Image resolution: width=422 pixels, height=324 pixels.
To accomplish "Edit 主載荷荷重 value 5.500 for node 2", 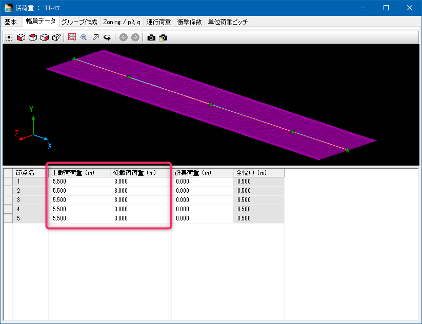I will point(79,191).
